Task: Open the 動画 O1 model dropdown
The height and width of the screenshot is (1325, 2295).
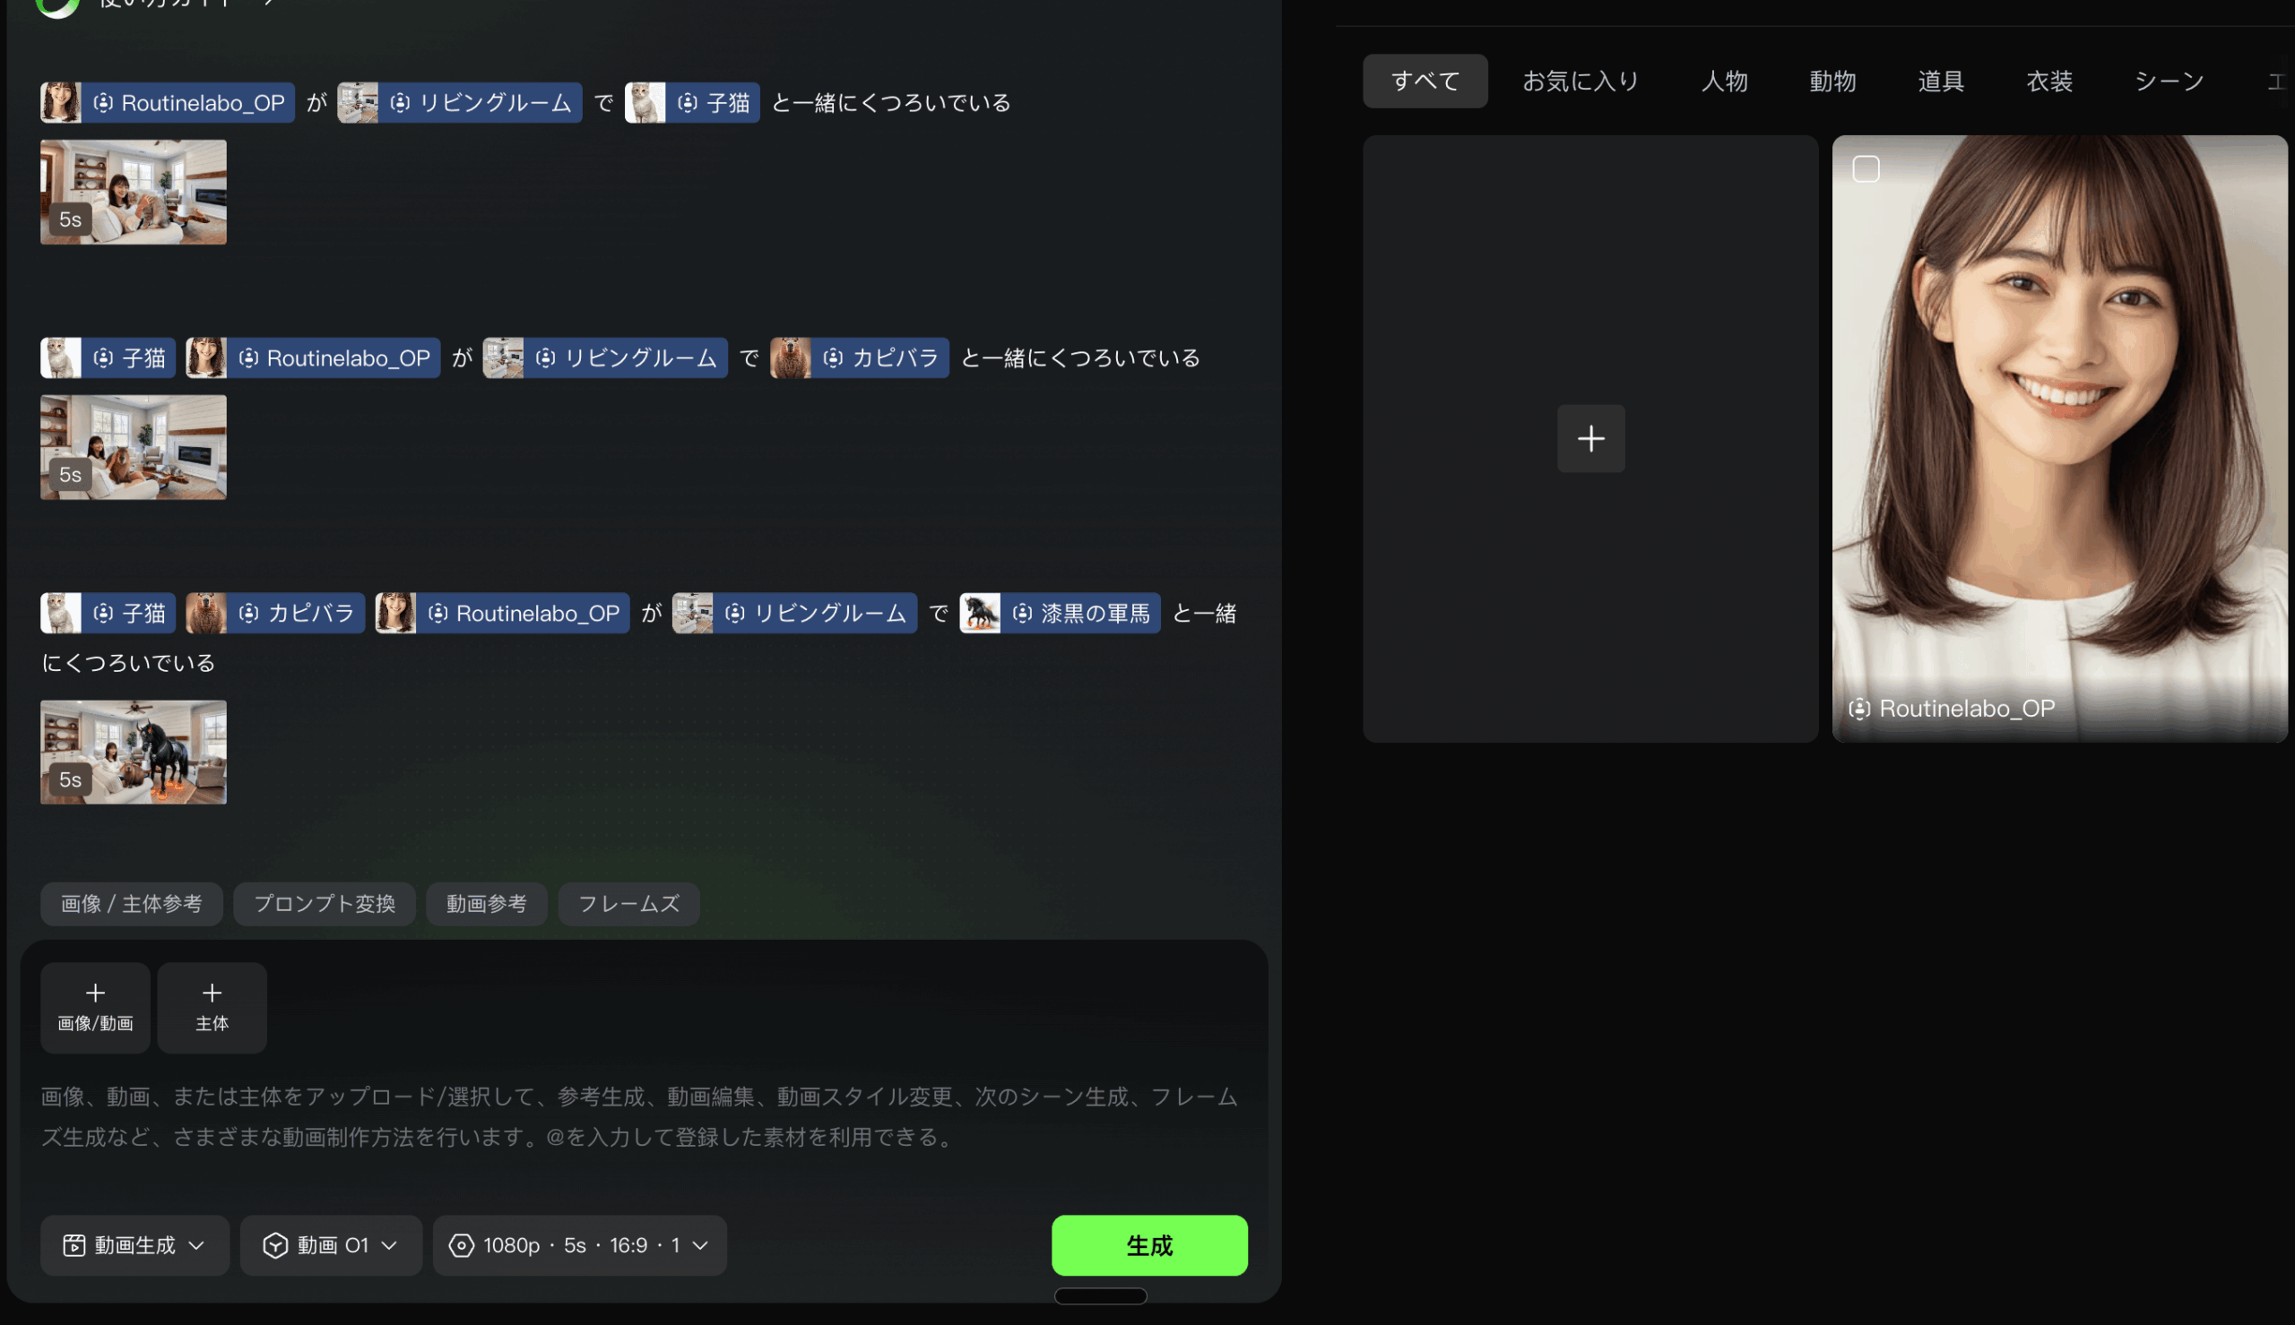Action: (x=331, y=1245)
